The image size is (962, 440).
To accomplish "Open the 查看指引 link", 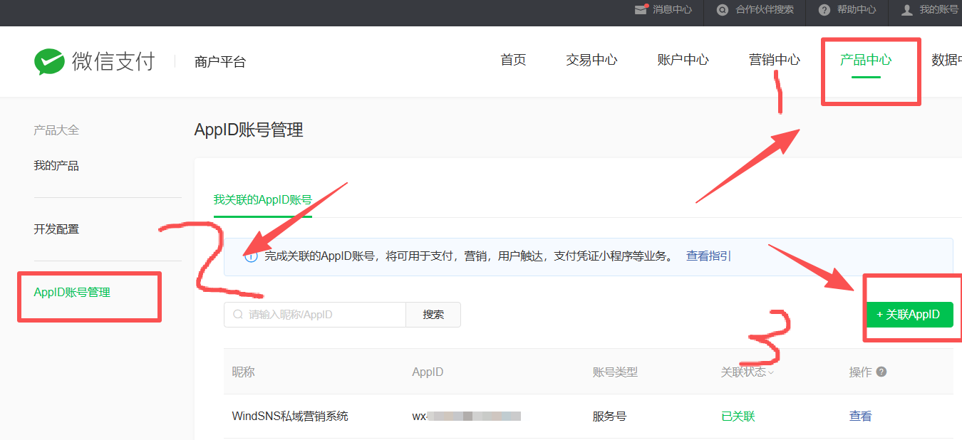I will click(708, 256).
